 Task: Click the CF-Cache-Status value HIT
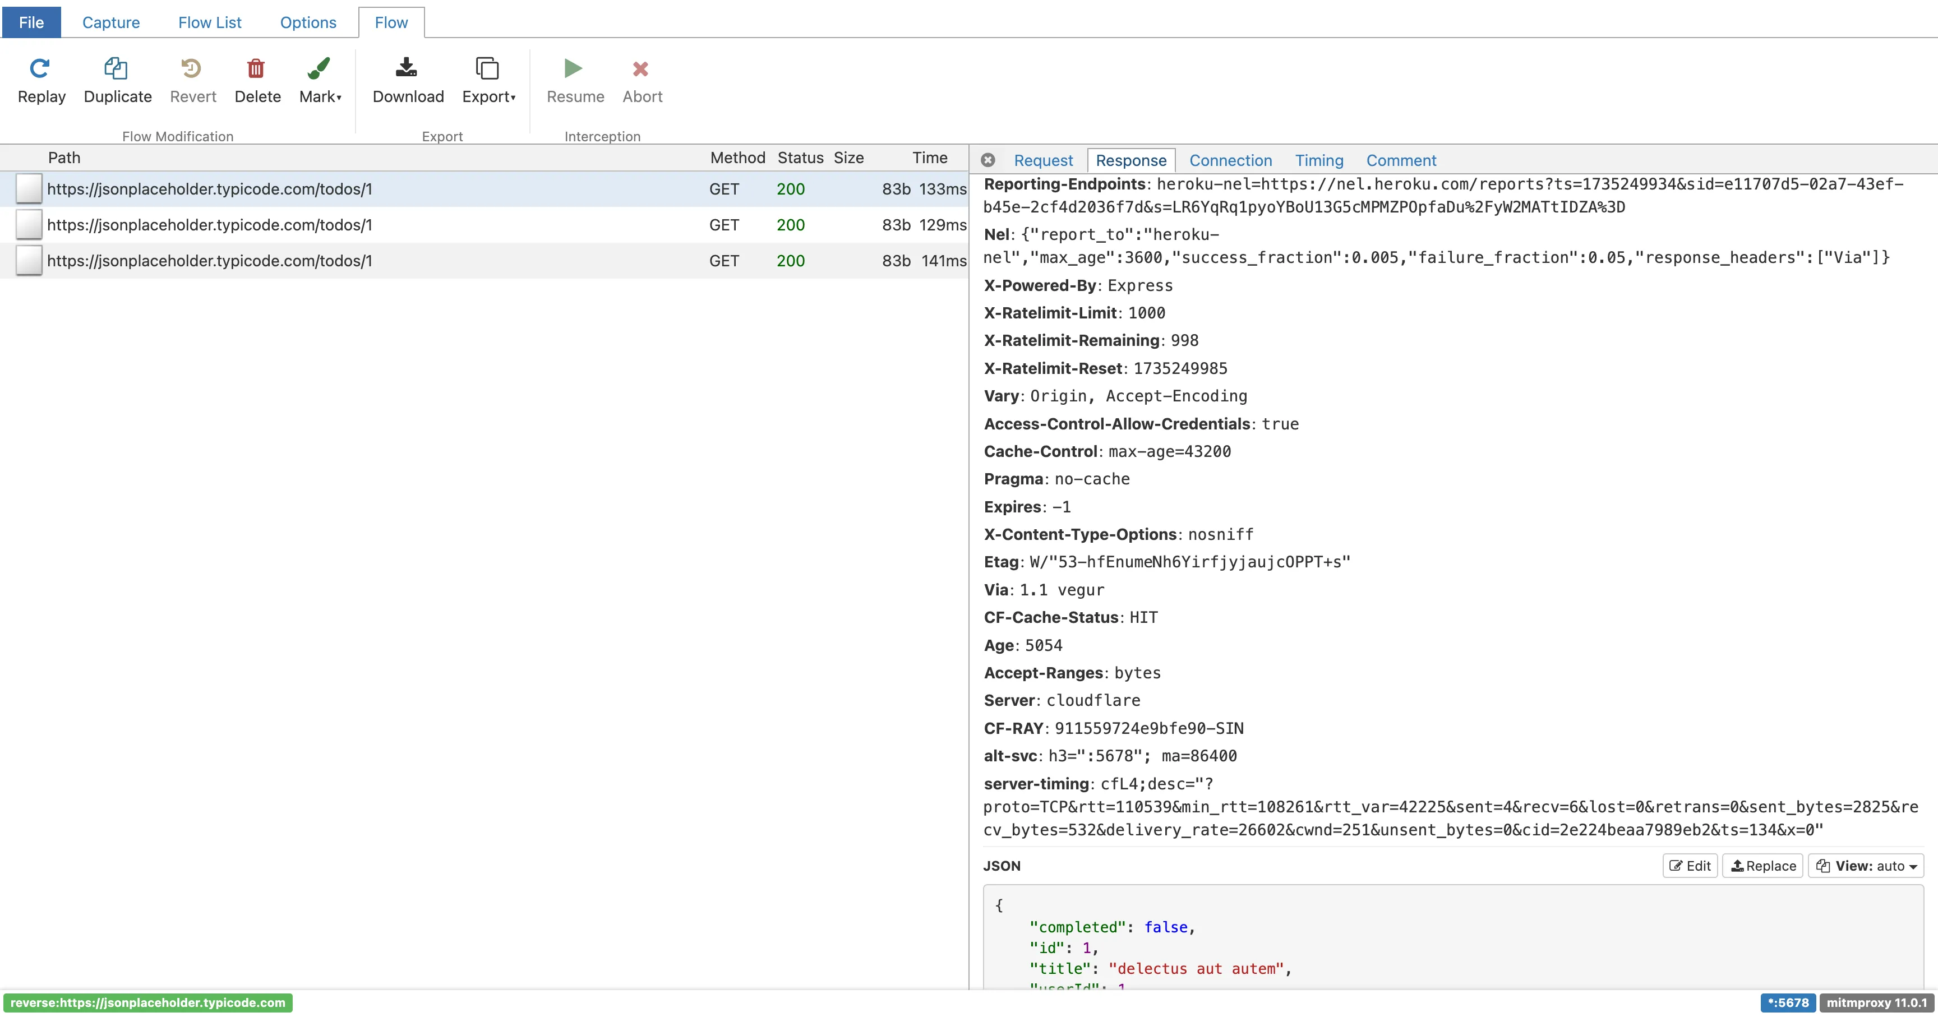pyautogui.click(x=1143, y=618)
